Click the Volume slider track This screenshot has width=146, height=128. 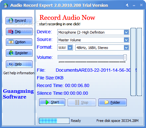[x=91, y=57]
